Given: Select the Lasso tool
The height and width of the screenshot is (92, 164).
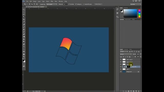Looking at the screenshot, I should [24, 14].
